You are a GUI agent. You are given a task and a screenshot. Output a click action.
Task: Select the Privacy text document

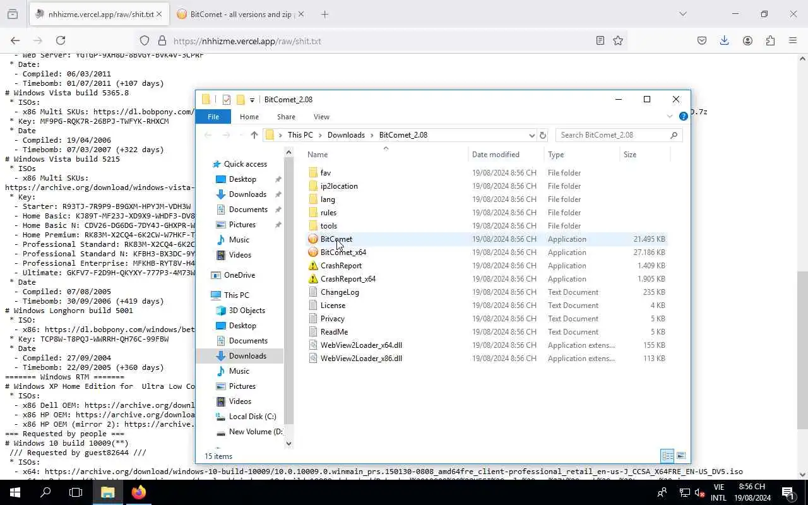(x=332, y=319)
